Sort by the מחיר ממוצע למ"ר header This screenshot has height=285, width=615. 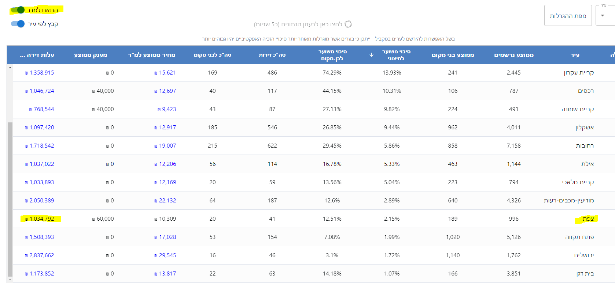pos(151,55)
